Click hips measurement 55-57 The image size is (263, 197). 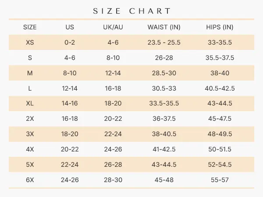(220, 179)
